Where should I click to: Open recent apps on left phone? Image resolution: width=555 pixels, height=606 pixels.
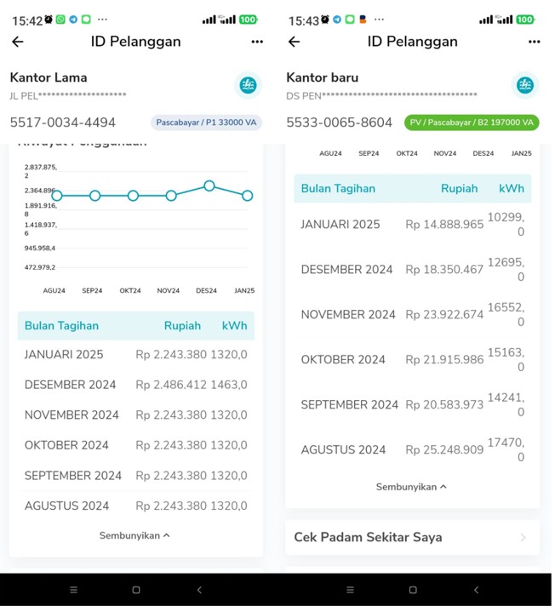pyautogui.click(x=73, y=590)
